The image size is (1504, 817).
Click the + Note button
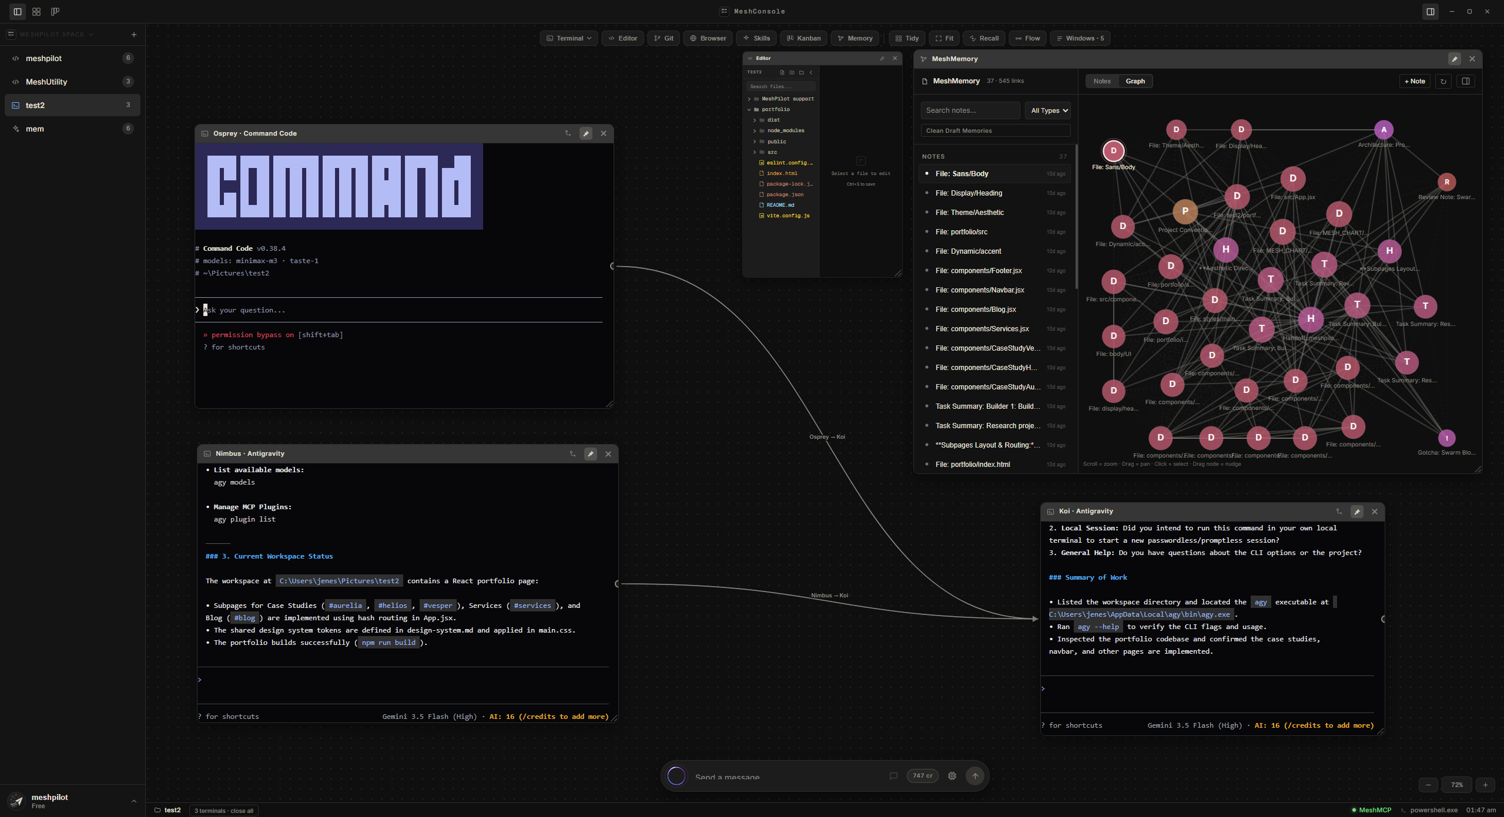pos(1415,81)
